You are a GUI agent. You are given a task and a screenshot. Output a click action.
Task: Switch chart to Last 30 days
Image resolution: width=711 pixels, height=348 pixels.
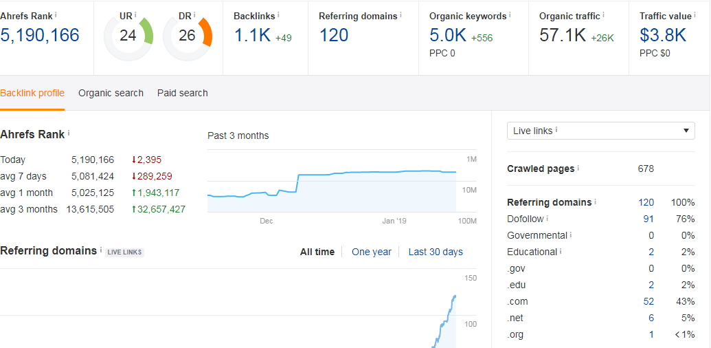436,252
